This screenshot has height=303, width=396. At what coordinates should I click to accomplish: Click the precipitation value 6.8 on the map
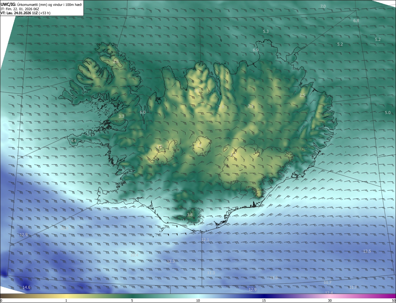point(356,21)
